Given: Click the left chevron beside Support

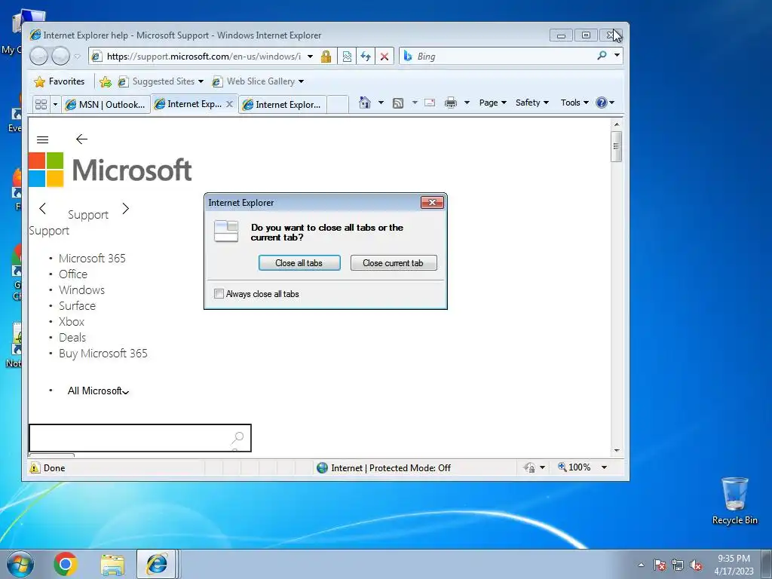Looking at the screenshot, I should (43, 209).
